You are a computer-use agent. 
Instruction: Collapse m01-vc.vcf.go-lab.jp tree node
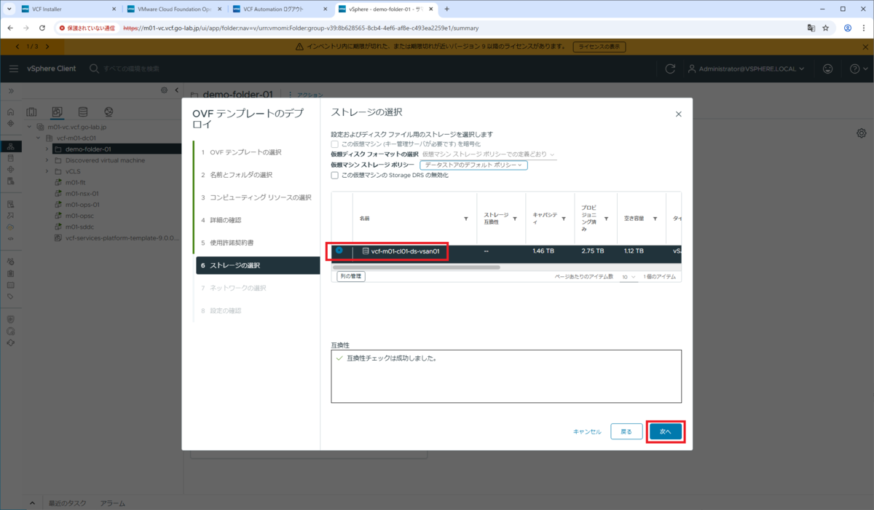click(x=30, y=126)
